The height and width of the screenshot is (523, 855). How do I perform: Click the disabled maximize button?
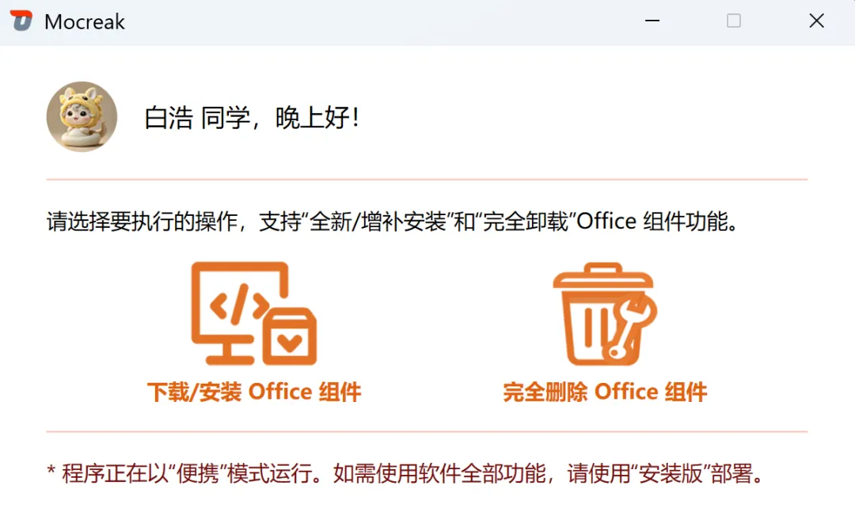(x=734, y=21)
